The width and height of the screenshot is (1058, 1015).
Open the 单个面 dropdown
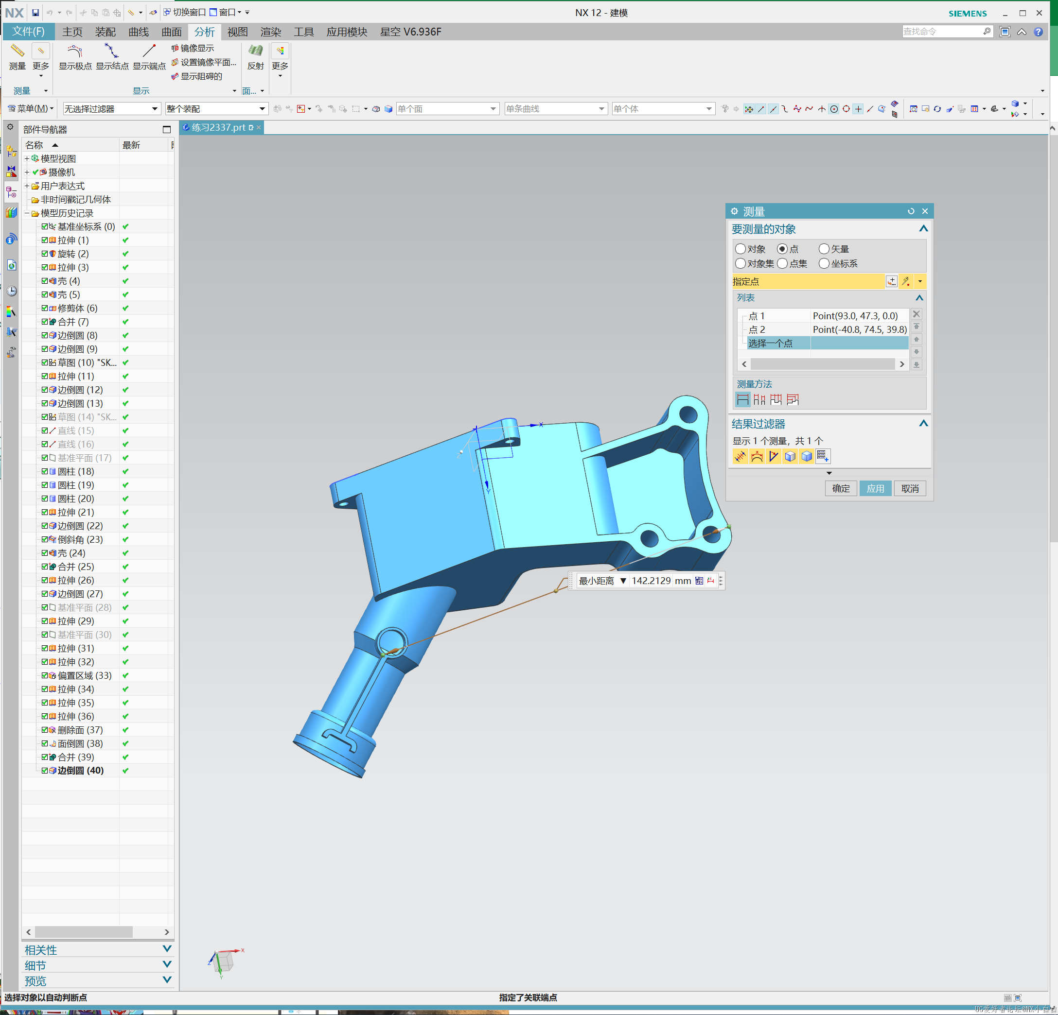(447, 109)
